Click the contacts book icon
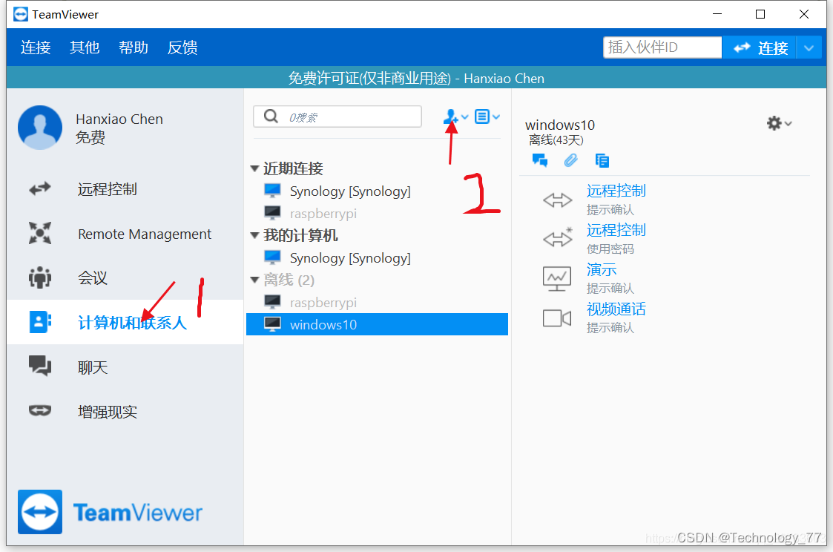 pos(40,322)
